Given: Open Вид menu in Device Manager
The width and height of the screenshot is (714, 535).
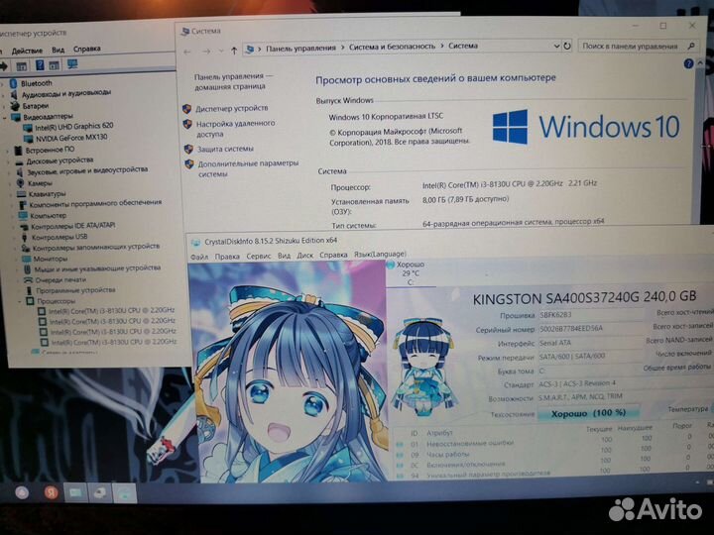Looking at the screenshot, I should [x=58, y=51].
